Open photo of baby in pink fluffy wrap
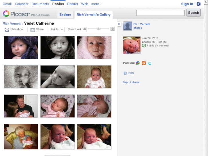 coord(94,48)
